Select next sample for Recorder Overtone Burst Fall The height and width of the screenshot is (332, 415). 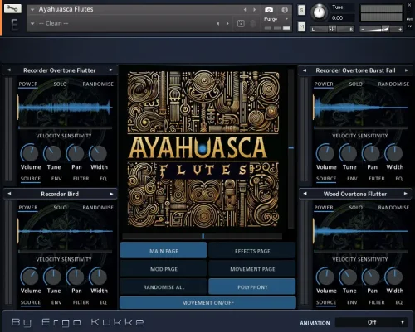pos(407,70)
